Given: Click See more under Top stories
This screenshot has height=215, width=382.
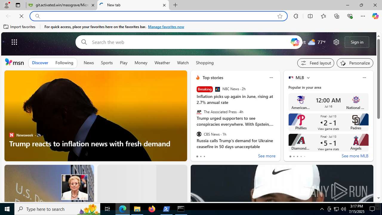Looking at the screenshot, I should click(267, 156).
